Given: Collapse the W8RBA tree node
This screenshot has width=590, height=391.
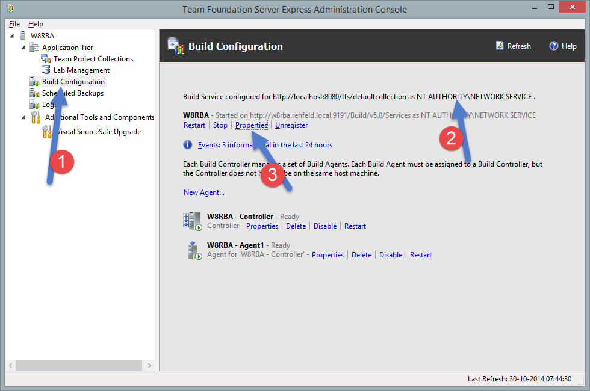Looking at the screenshot, I should [13, 35].
